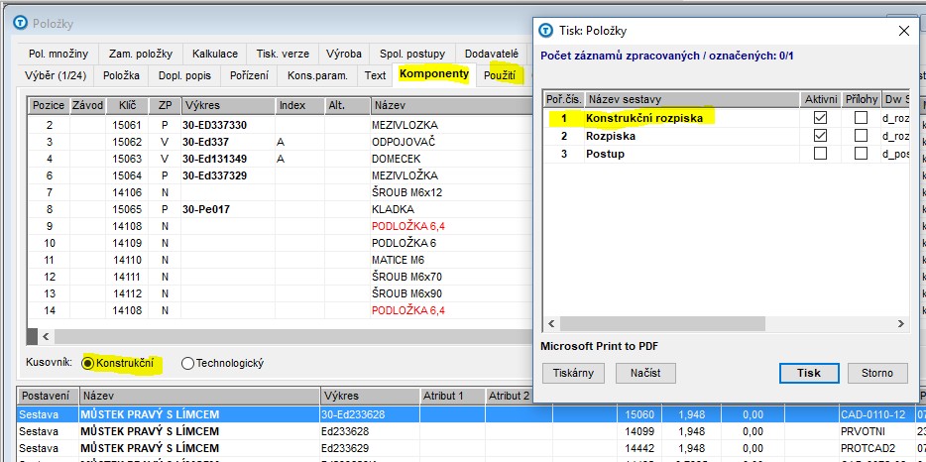Click the Tisk print button

coord(808,373)
